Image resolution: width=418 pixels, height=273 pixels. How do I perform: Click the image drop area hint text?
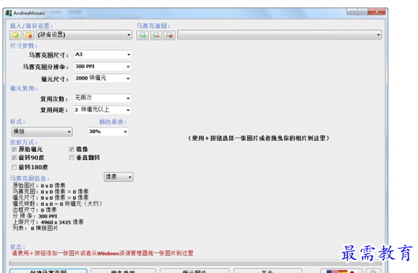click(x=259, y=138)
